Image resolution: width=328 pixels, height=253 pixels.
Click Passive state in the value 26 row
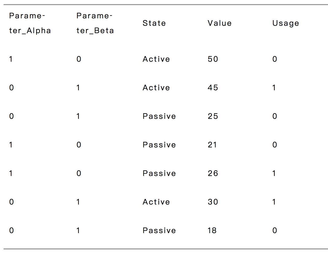tap(159, 173)
